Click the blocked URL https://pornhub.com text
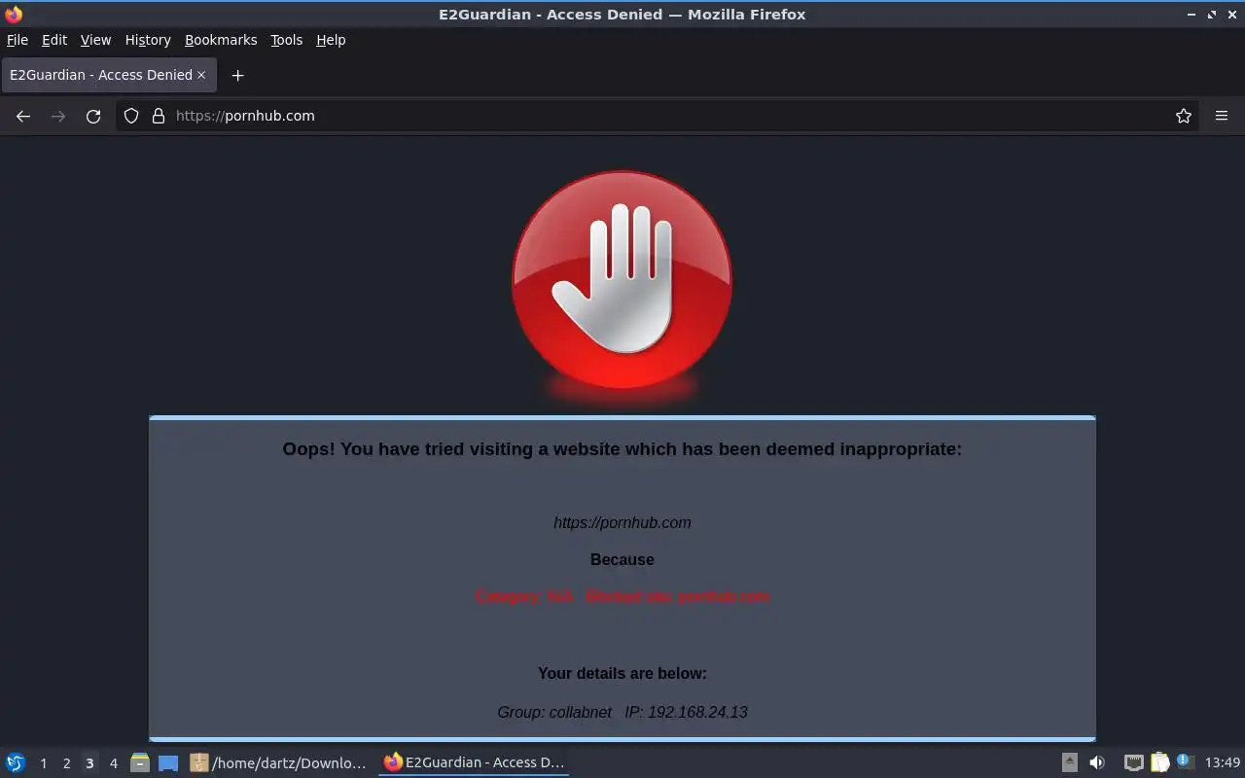This screenshot has height=778, width=1245. [622, 522]
